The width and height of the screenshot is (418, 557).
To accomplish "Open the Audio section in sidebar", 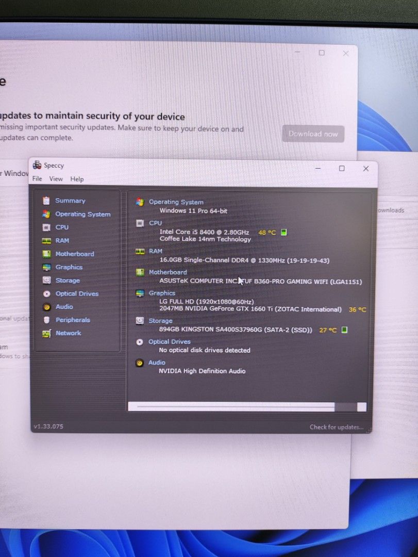I will click(64, 306).
